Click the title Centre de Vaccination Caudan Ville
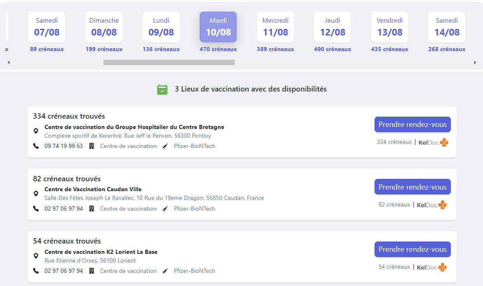483x286 pixels. coord(93,189)
